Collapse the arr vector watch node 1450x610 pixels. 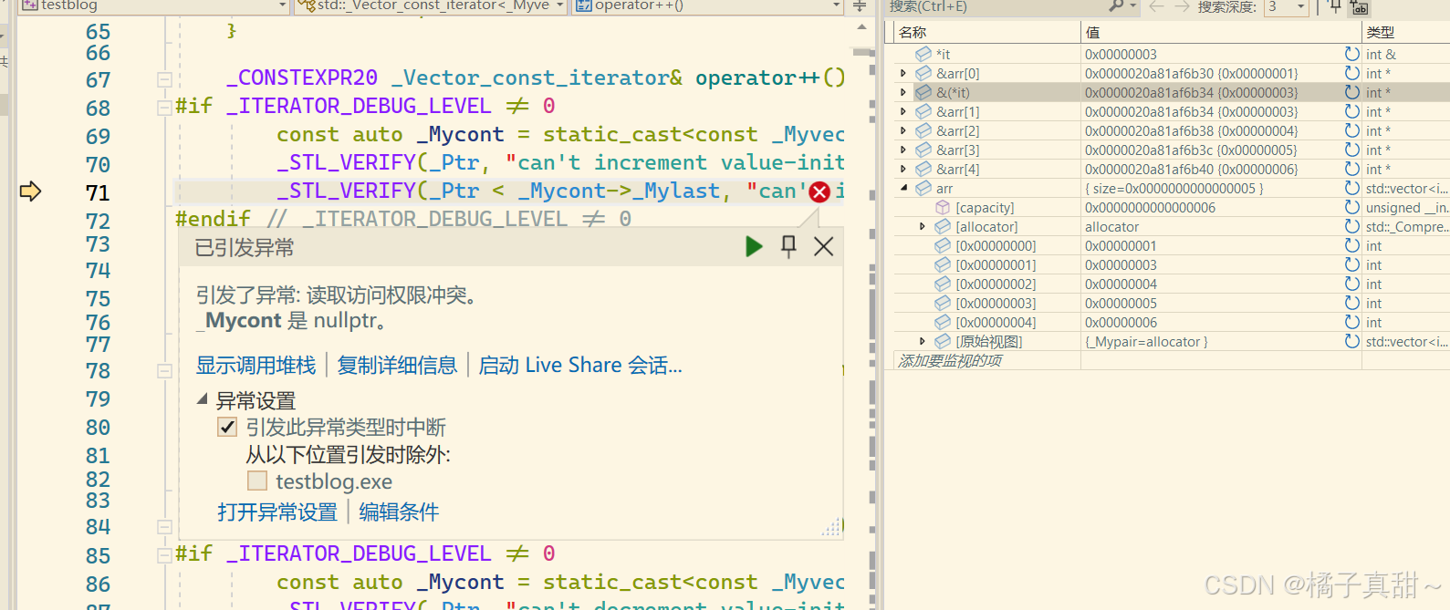(x=903, y=188)
